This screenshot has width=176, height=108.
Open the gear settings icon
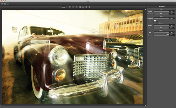(x=2, y=4)
